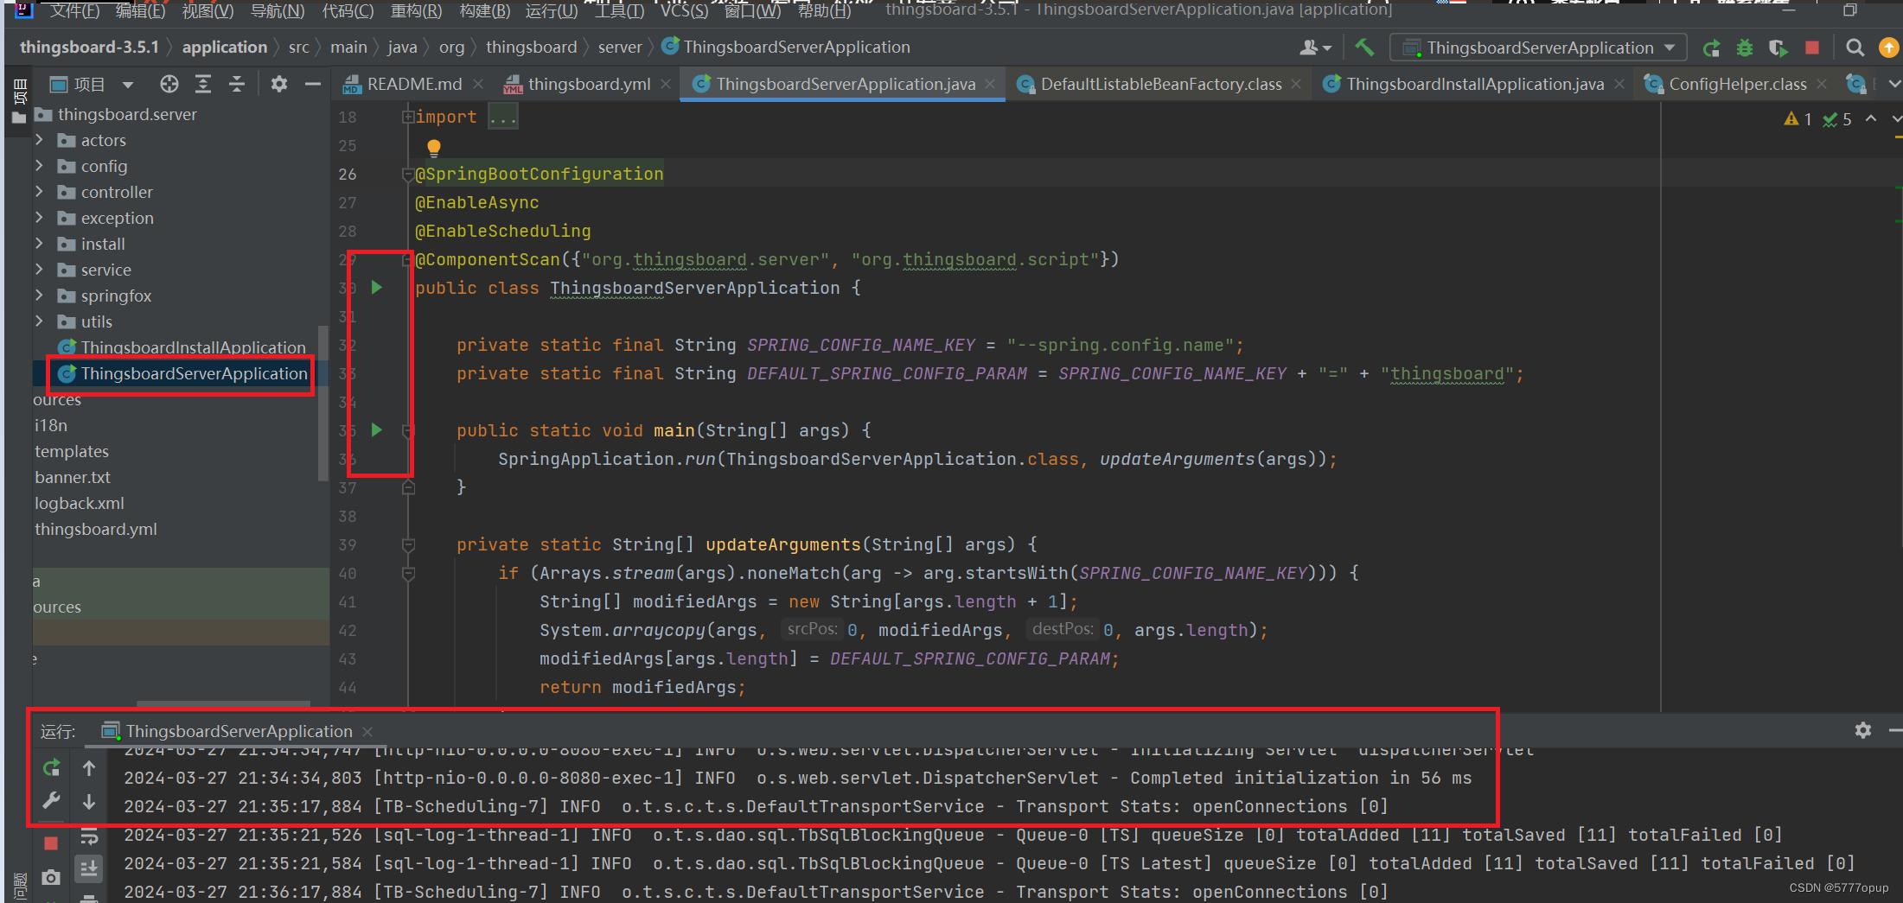1903x903 pixels.
Task: Rerun application in Run panel
Action: click(51, 767)
